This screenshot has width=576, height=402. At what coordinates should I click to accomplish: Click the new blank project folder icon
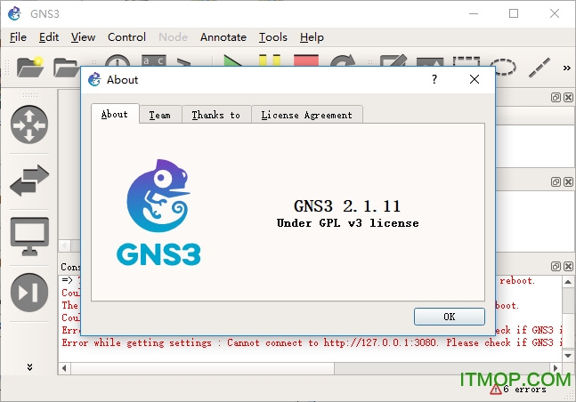tap(30, 66)
